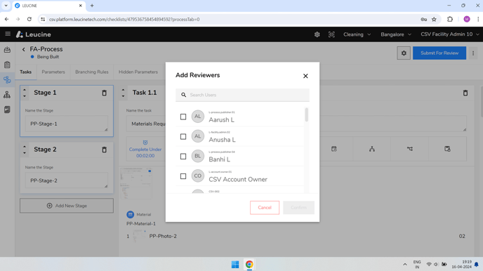The width and height of the screenshot is (483, 271).
Task: Open the CSV Facility Admin 10 menu
Action: coord(450,34)
